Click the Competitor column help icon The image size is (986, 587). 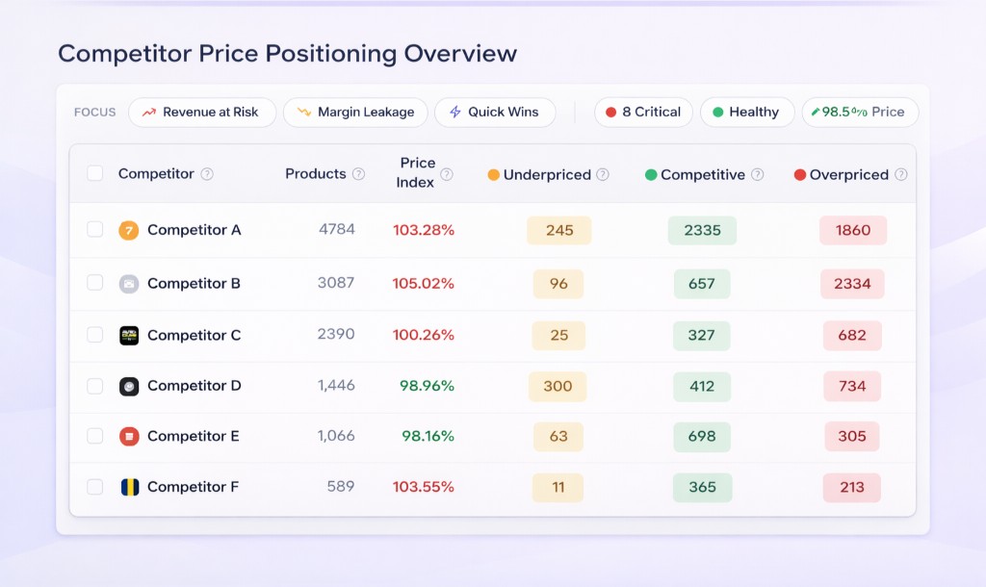(x=207, y=174)
